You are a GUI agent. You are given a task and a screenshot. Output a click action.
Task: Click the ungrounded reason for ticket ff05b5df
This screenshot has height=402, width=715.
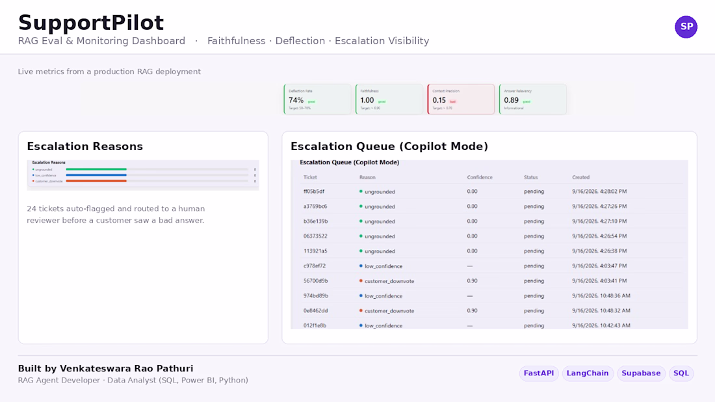pos(377,192)
